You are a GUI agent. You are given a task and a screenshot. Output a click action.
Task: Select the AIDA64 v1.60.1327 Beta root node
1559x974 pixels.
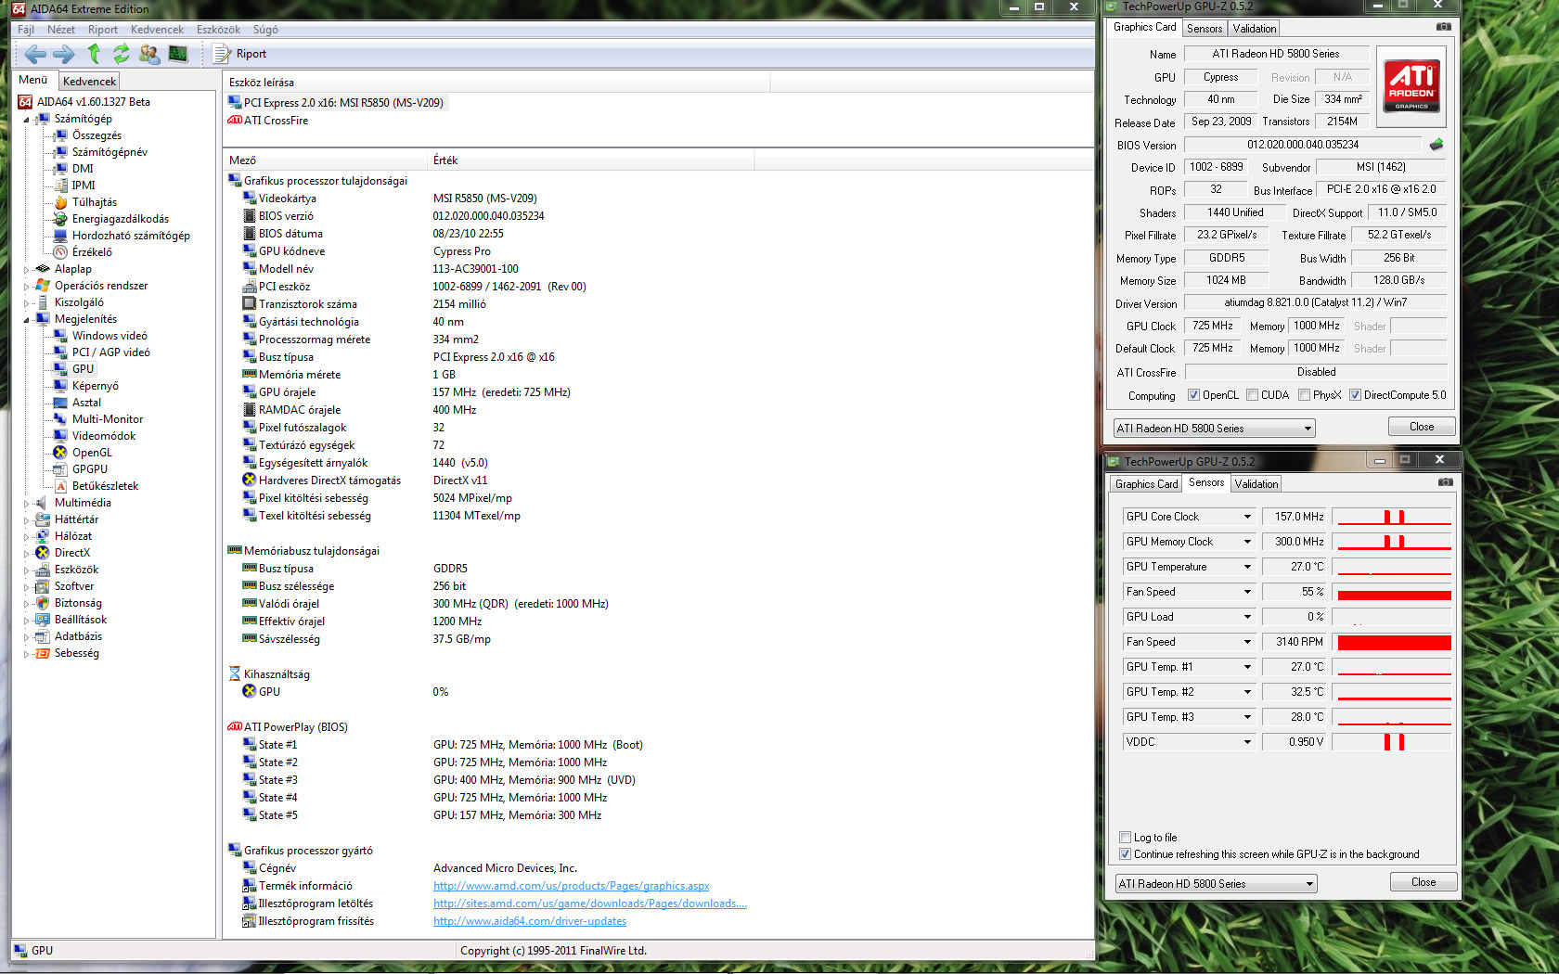[93, 102]
